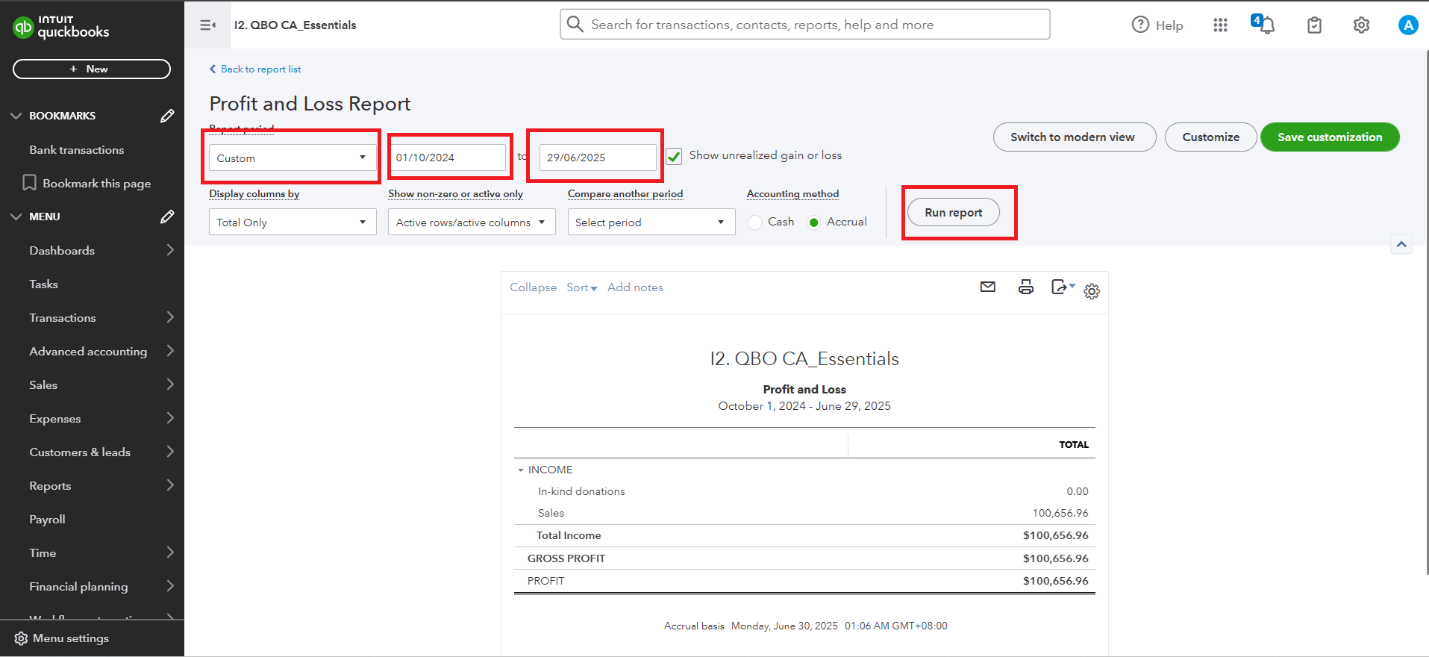Collapse the BOOKMARKS section chevron
This screenshot has width=1429, height=657.
(x=16, y=116)
